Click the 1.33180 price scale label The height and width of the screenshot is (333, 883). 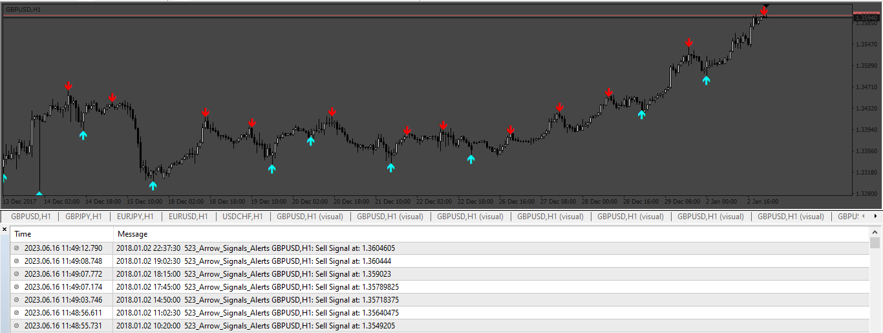[x=866, y=173]
